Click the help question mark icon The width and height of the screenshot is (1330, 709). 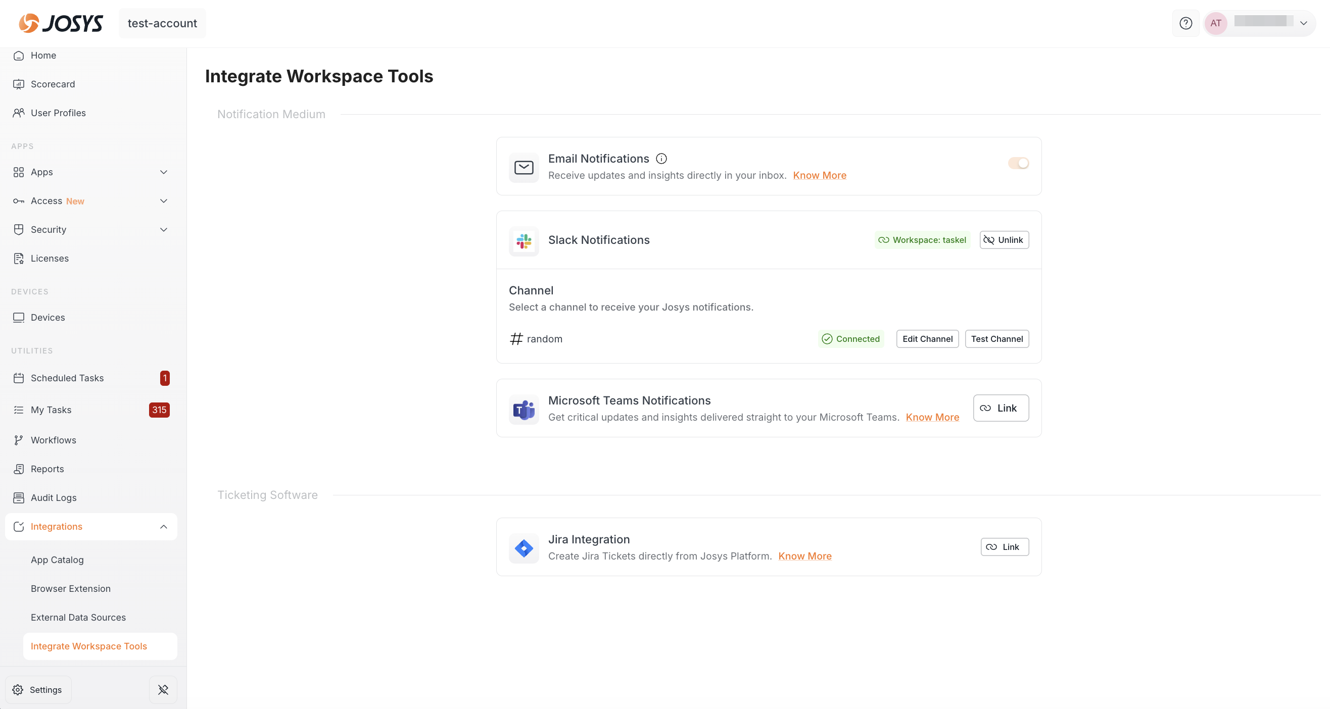coord(1185,23)
